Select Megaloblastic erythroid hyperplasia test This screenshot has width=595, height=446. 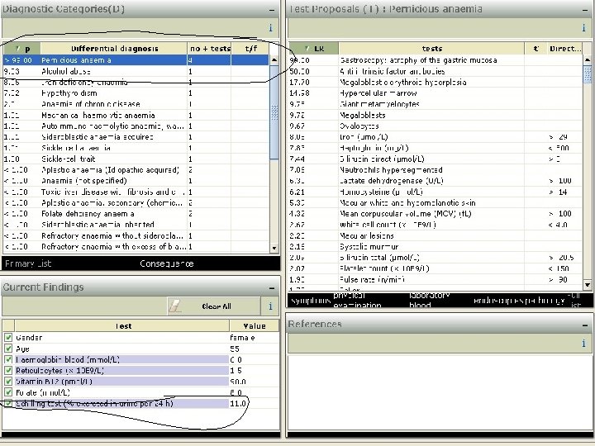tap(436, 82)
